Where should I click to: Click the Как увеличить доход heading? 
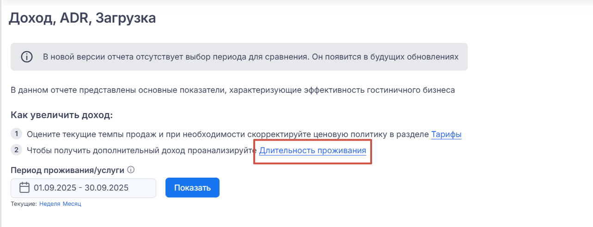(62, 115)
